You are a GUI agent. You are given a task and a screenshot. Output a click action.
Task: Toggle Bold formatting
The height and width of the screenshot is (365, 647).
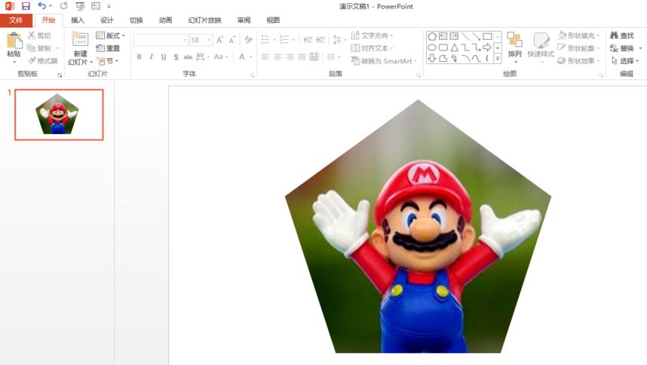[x=140, y=57]
